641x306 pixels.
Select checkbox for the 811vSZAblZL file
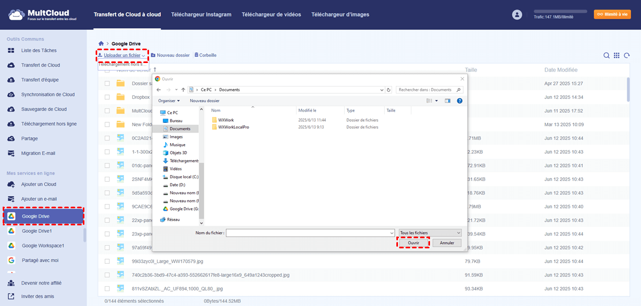click(107, 289)
